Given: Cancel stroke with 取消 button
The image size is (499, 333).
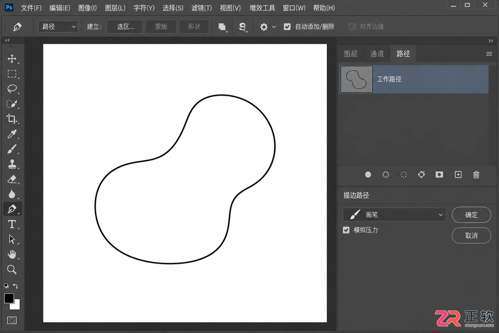Looking at the screenshot, I should pos(471,236).
